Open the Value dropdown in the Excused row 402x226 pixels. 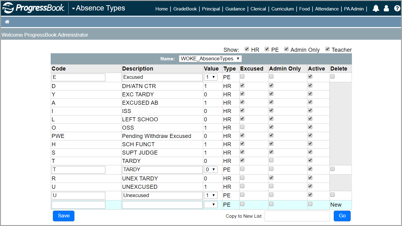coord(210,77)
